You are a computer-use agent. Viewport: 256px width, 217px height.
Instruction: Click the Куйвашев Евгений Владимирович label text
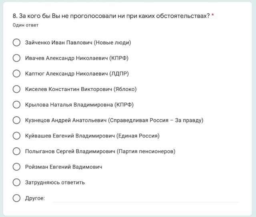click(x=92, y=136)
